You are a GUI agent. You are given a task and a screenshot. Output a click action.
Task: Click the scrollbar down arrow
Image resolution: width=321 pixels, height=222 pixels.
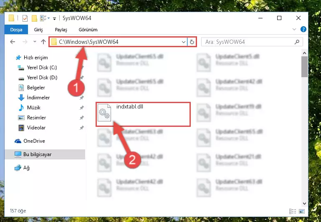304,204
